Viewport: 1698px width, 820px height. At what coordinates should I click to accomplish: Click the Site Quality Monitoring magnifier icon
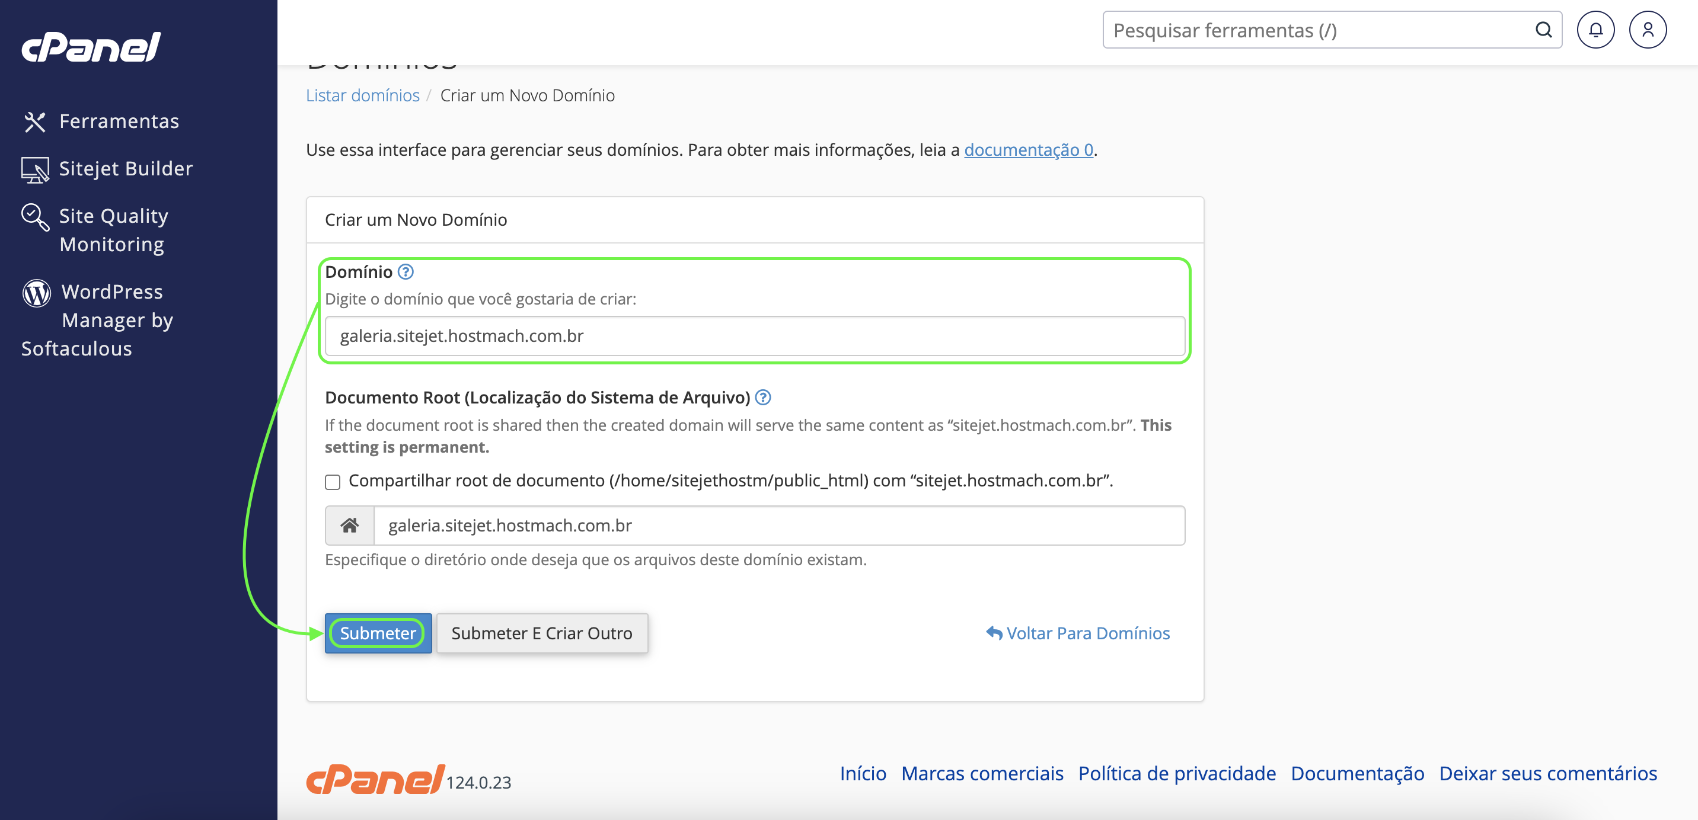35,217
